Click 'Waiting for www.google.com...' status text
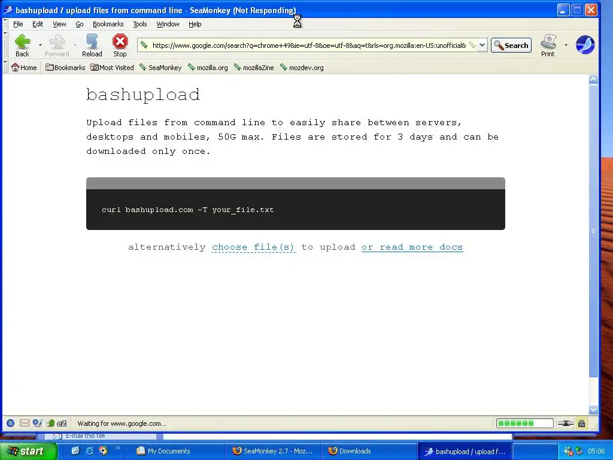Screen dimensions: 613x460 [x=122, y=423]
